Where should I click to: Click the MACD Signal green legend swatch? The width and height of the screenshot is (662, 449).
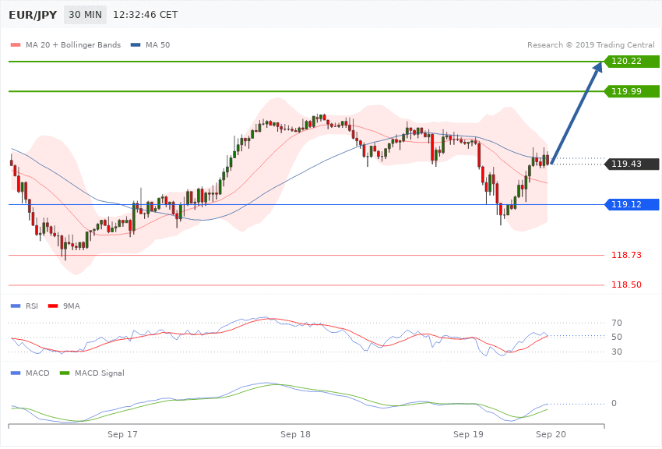(65, 373)
